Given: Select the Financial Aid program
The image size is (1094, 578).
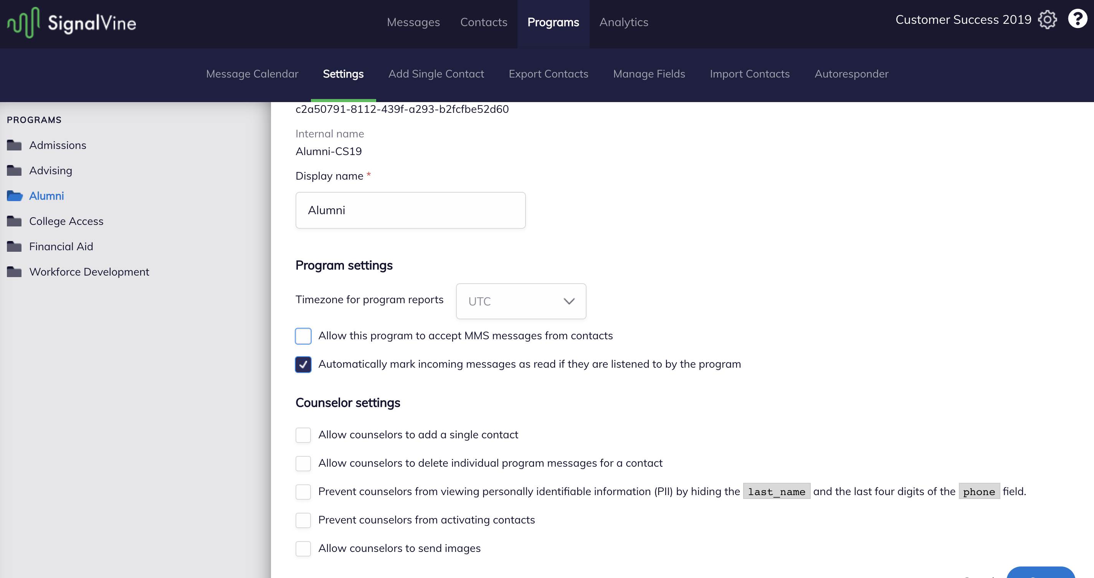Looking at the screenshot, I should [x=61, y=247].
